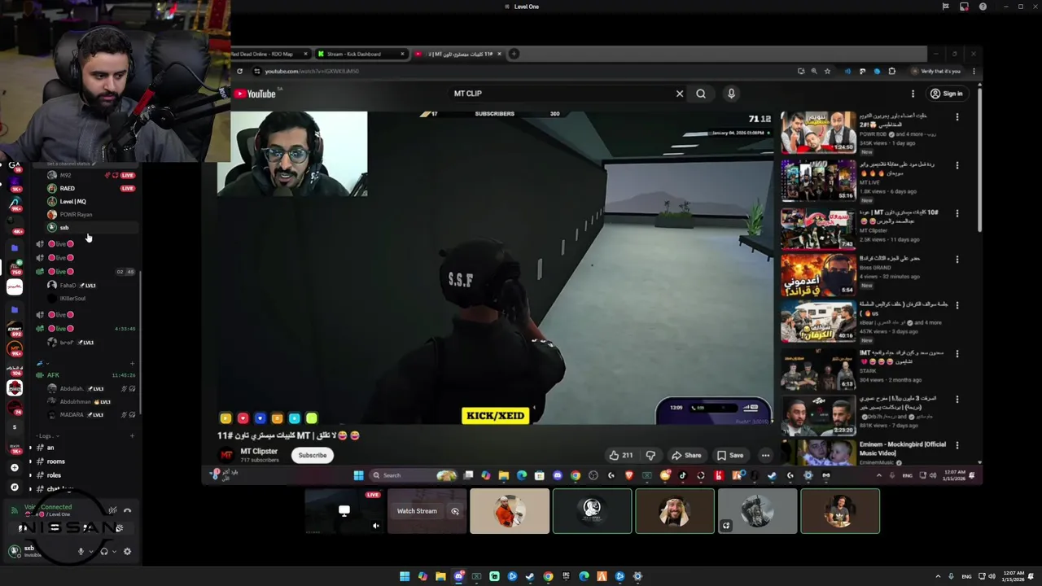This screenshot has height=586, width=1042.
Task: Open Discord inbox icon in title bar
Action: 964,7
